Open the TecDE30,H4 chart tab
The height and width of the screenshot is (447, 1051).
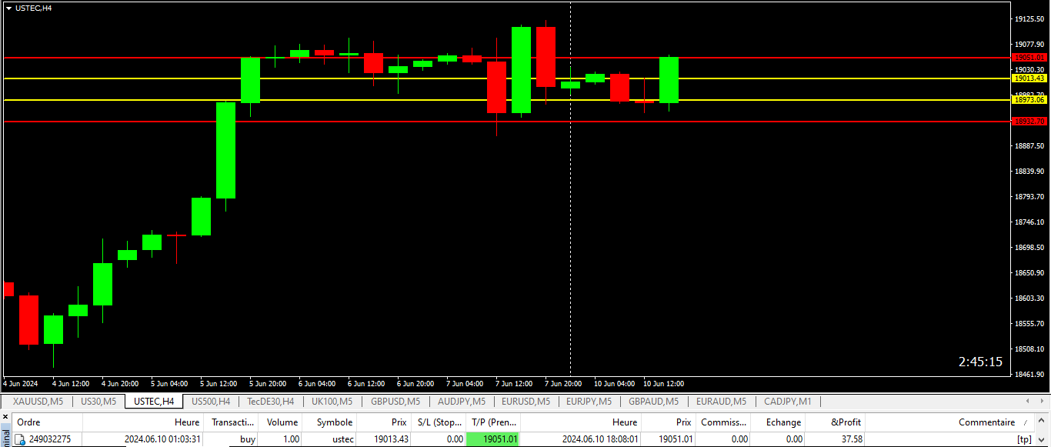tap(270, 401)
